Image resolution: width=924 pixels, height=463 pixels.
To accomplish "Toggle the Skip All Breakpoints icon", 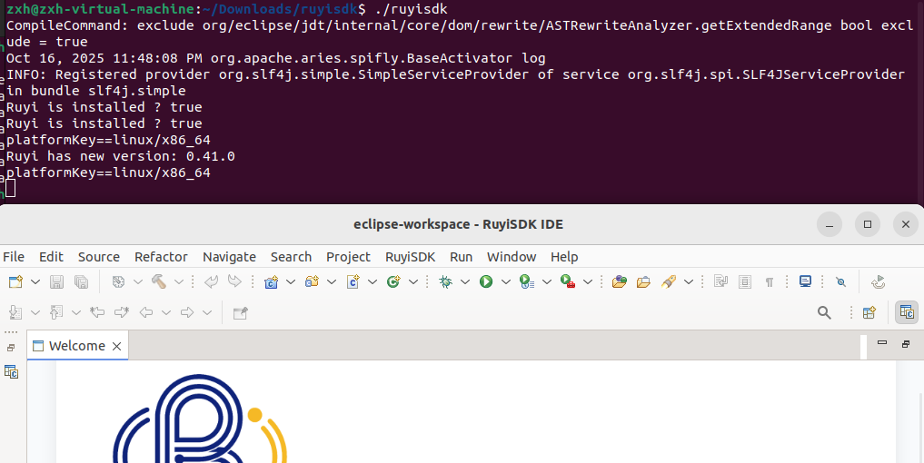I will pyautogui.click(x=840, y=282).
